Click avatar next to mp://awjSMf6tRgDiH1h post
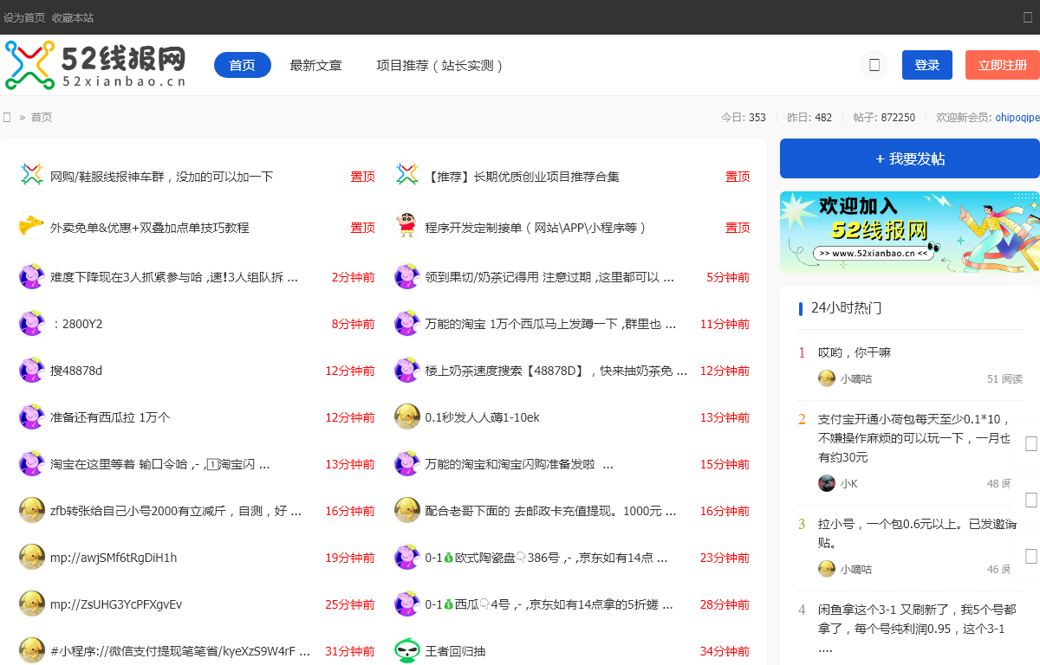This screenshot has width=1040, height=665. tap(32, 557)
